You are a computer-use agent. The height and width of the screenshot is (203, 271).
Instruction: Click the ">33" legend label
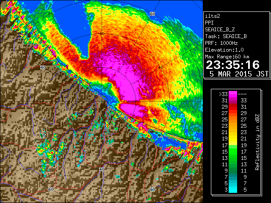(x=224, y=94)
